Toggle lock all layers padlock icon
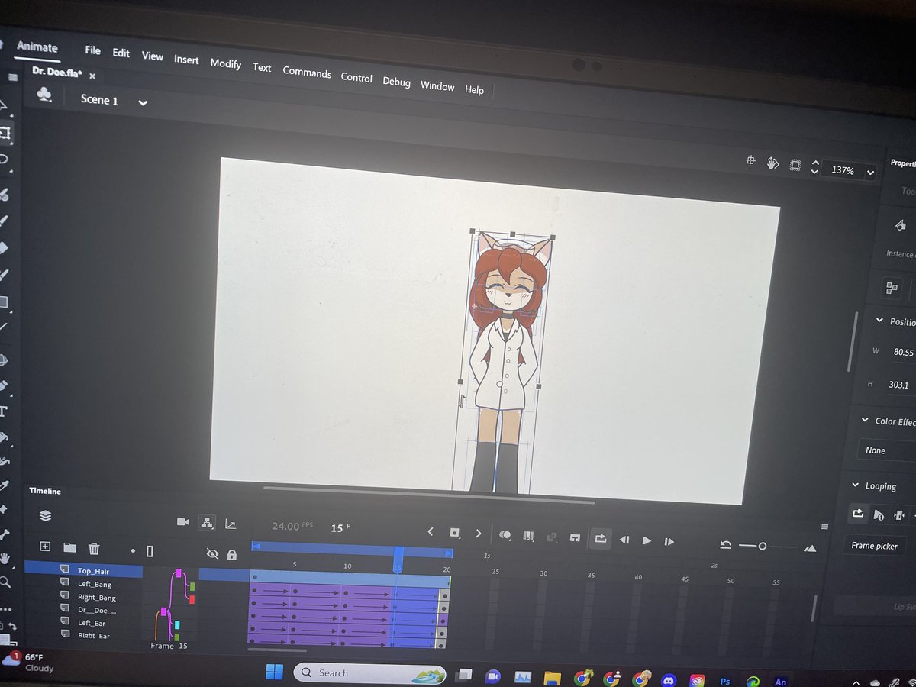The width and height of the screenshot is (916, 687). [232, 554]
